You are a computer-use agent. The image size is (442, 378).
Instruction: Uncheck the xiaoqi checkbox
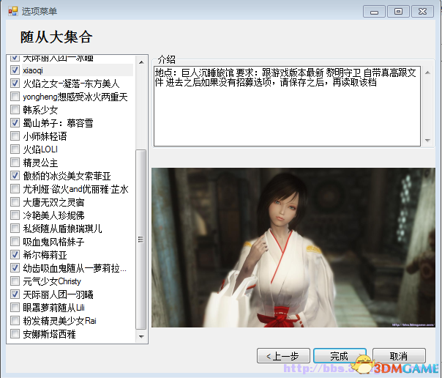coord(15,70)
